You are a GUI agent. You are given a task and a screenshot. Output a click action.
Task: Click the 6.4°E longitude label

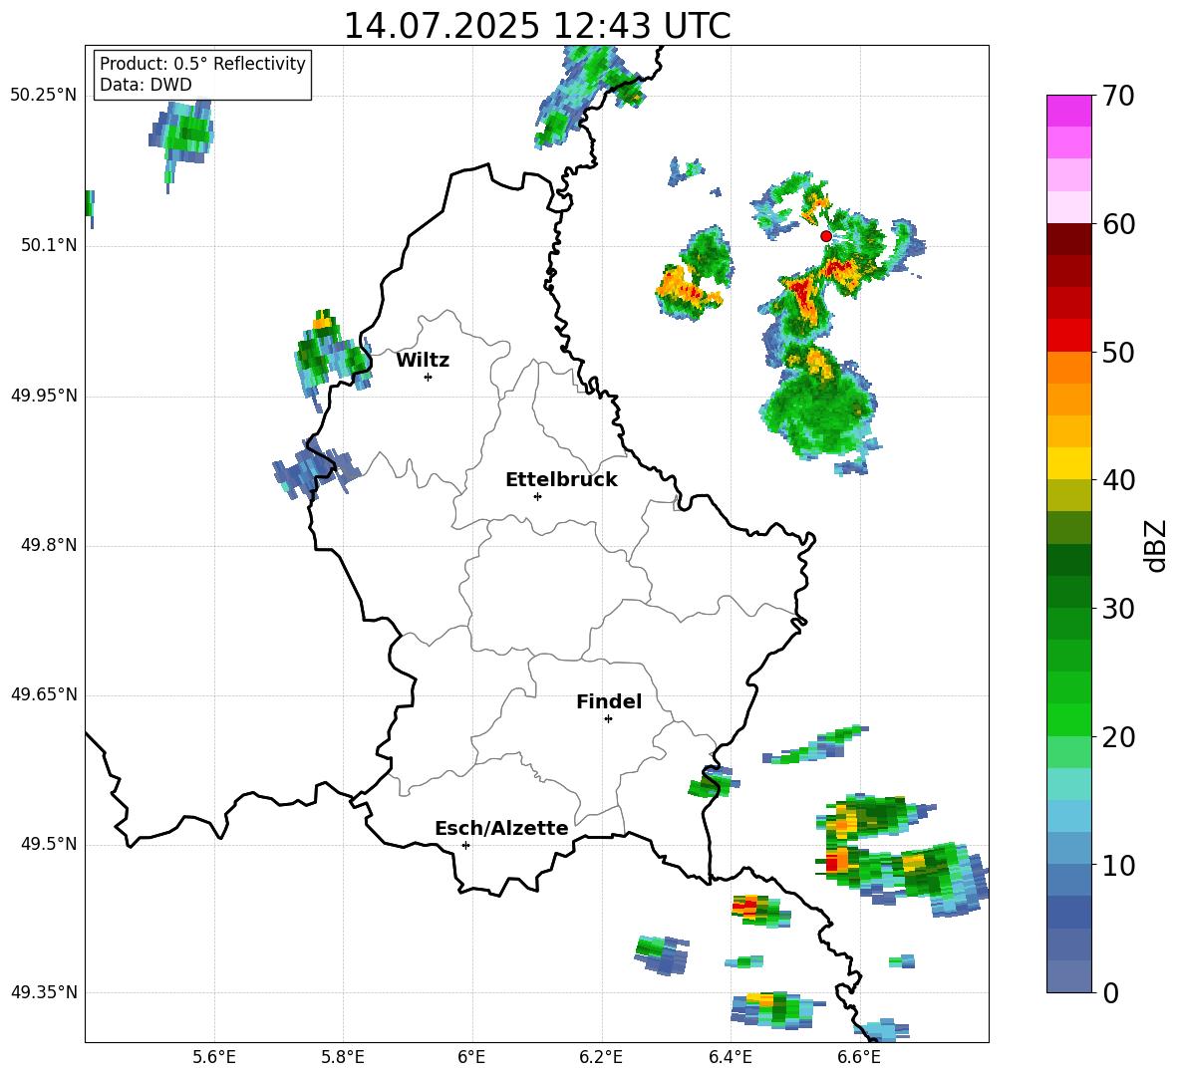coord(730,1057)
